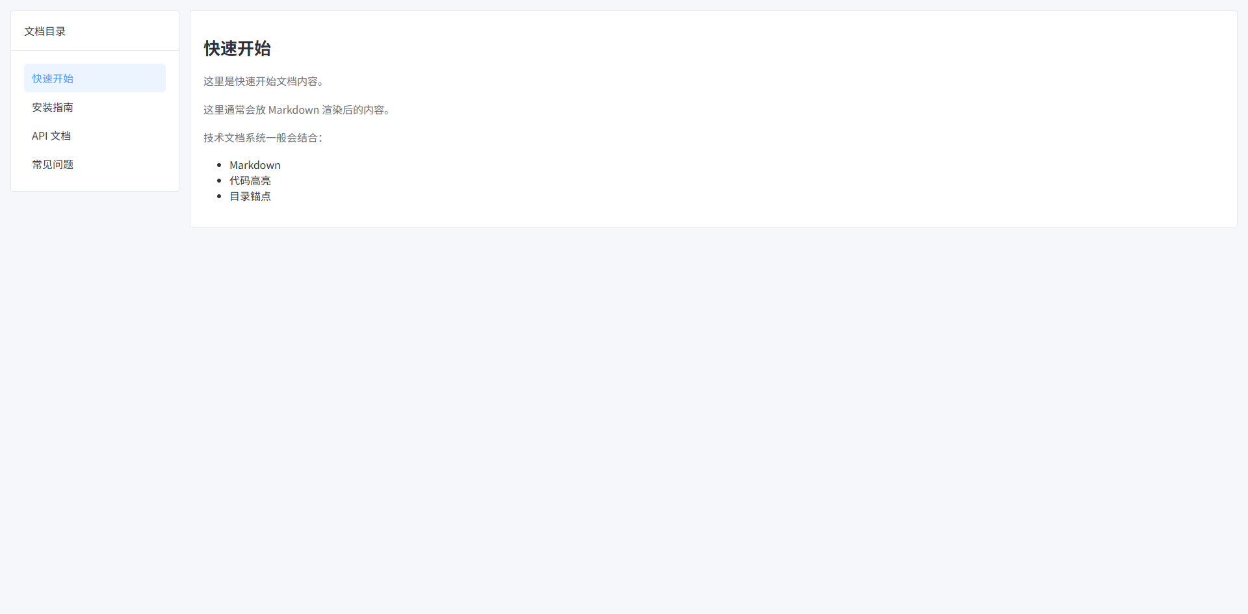Click the bold 快速开始 content heading
Viewport: 1248px width, 614px height.
coord(237,49)
